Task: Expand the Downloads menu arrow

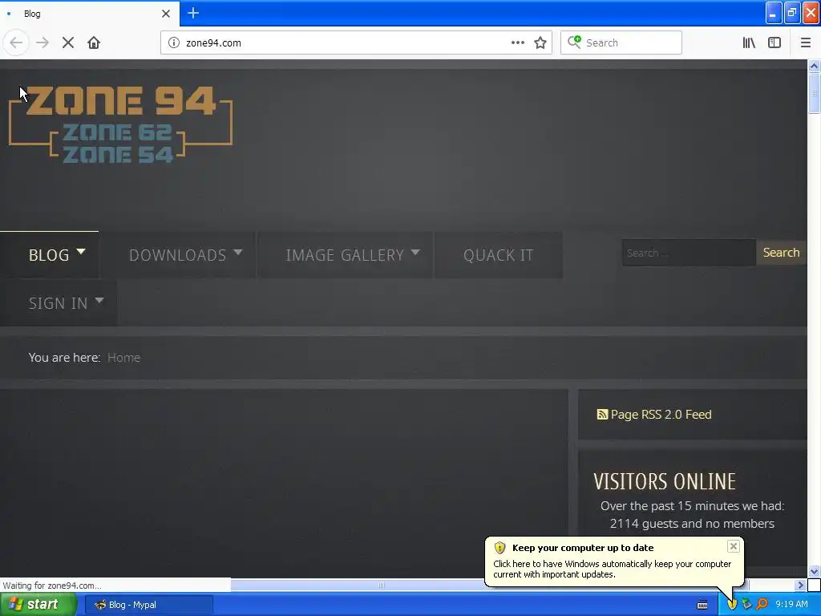Action: point(237,252)
